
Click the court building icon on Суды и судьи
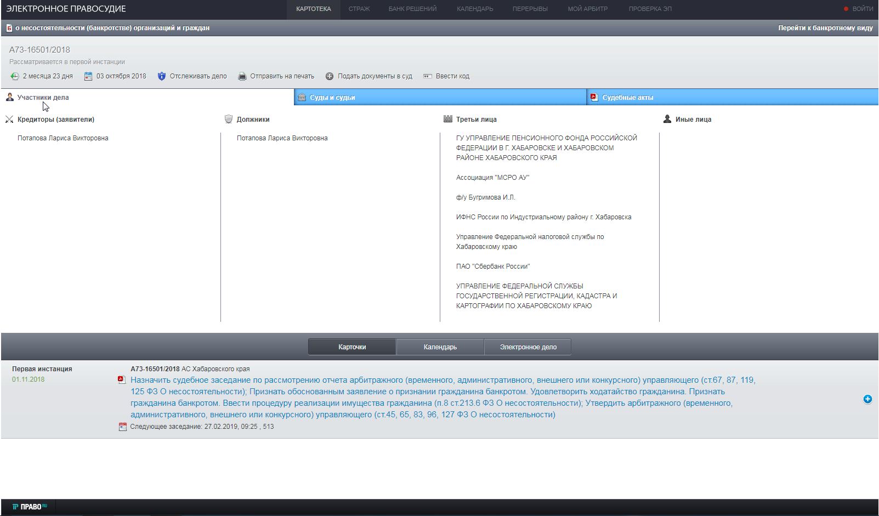tap(301, 98)
